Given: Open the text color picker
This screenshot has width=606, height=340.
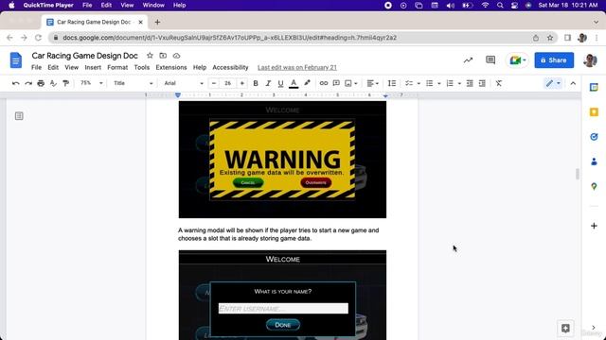Looking at the screenshot, I should (x=294, y=83).
